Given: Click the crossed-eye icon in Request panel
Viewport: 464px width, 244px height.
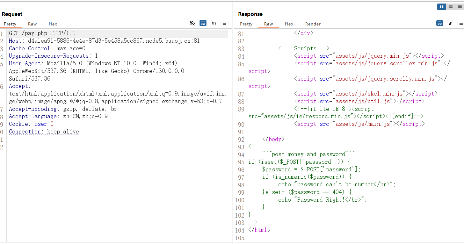Looking at the screenshot, I should click(192, 23).
